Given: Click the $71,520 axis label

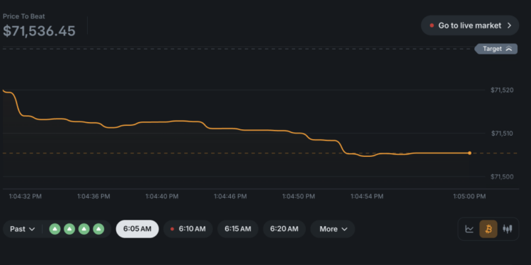Looking at the screenshot, I should click(502, 90).
